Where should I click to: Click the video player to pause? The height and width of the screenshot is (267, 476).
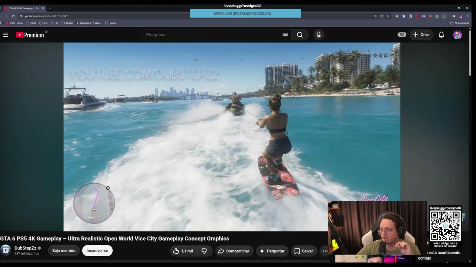click(232, 137)
